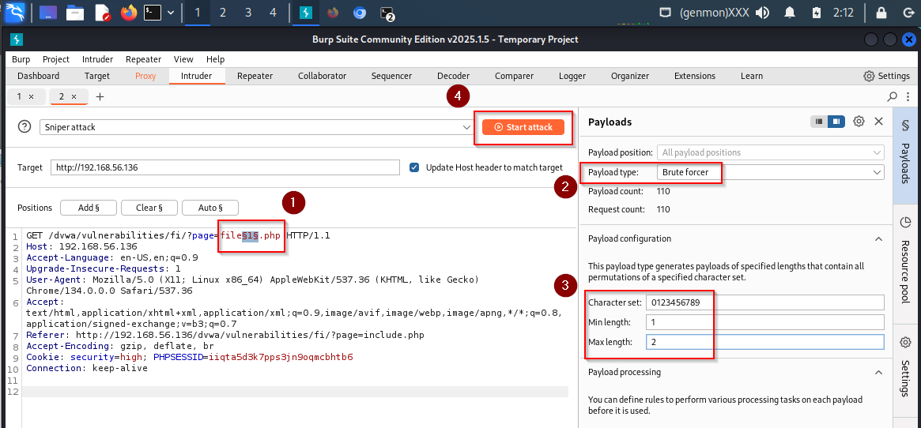Image resolution: width=921 pixels, height=428 pixels.
Task: Switch to the Learn tab
Action: (752, 76)
